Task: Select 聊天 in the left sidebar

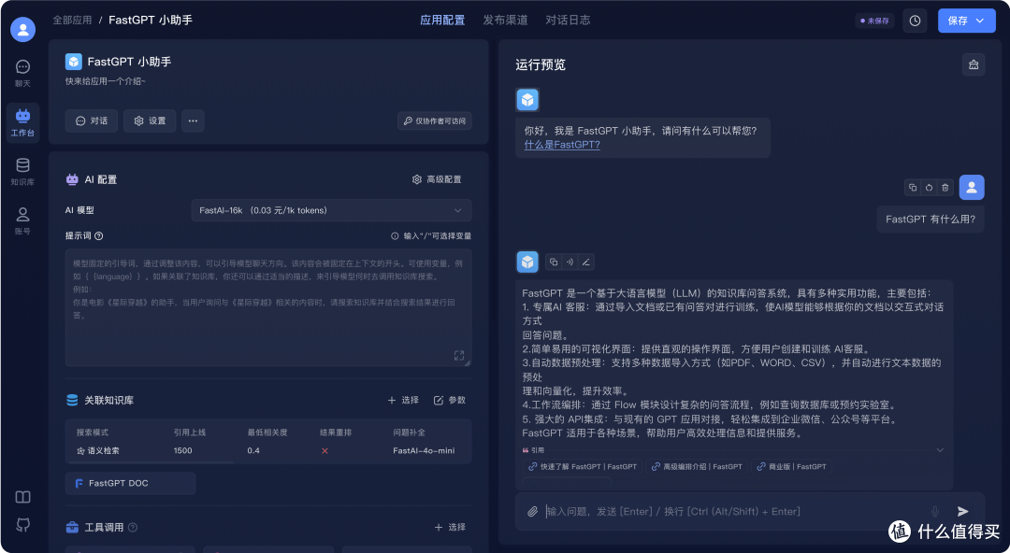Action: tap(22, 69)
